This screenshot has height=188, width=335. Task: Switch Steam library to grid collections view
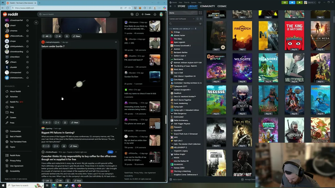pyautogui.click(x=200, y=13)
